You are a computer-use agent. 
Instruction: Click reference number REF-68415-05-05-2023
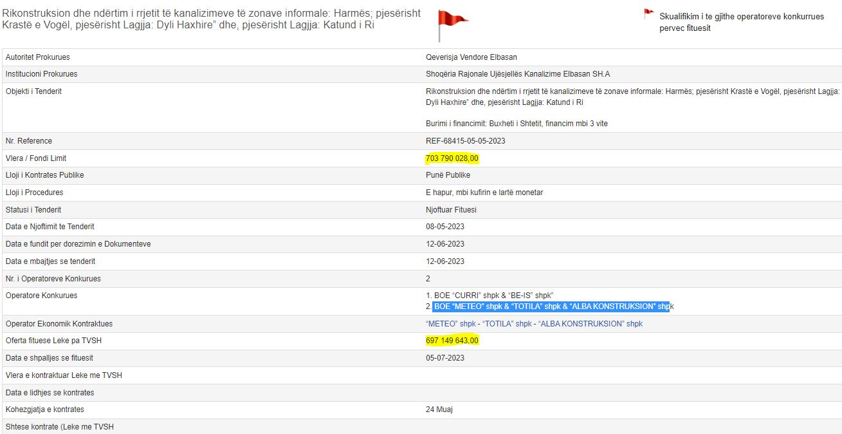coord(465,141)
